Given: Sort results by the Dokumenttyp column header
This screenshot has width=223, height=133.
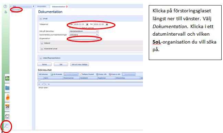Looking at the screenshot, I should tap(127, 78).
